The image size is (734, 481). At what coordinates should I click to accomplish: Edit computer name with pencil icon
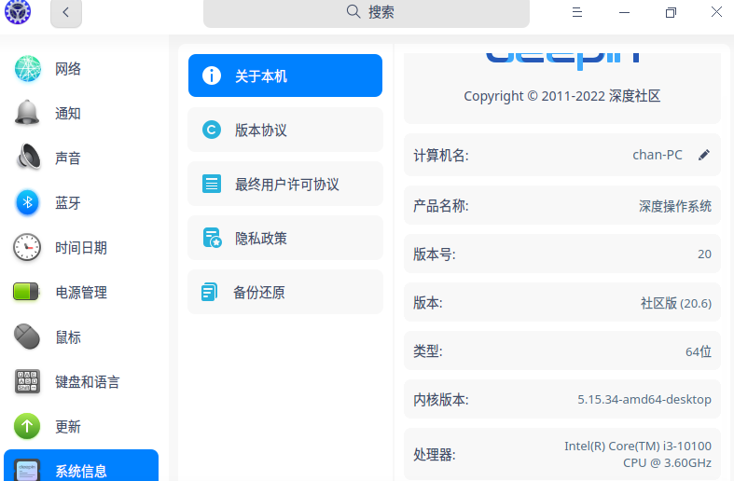[704, 155]
